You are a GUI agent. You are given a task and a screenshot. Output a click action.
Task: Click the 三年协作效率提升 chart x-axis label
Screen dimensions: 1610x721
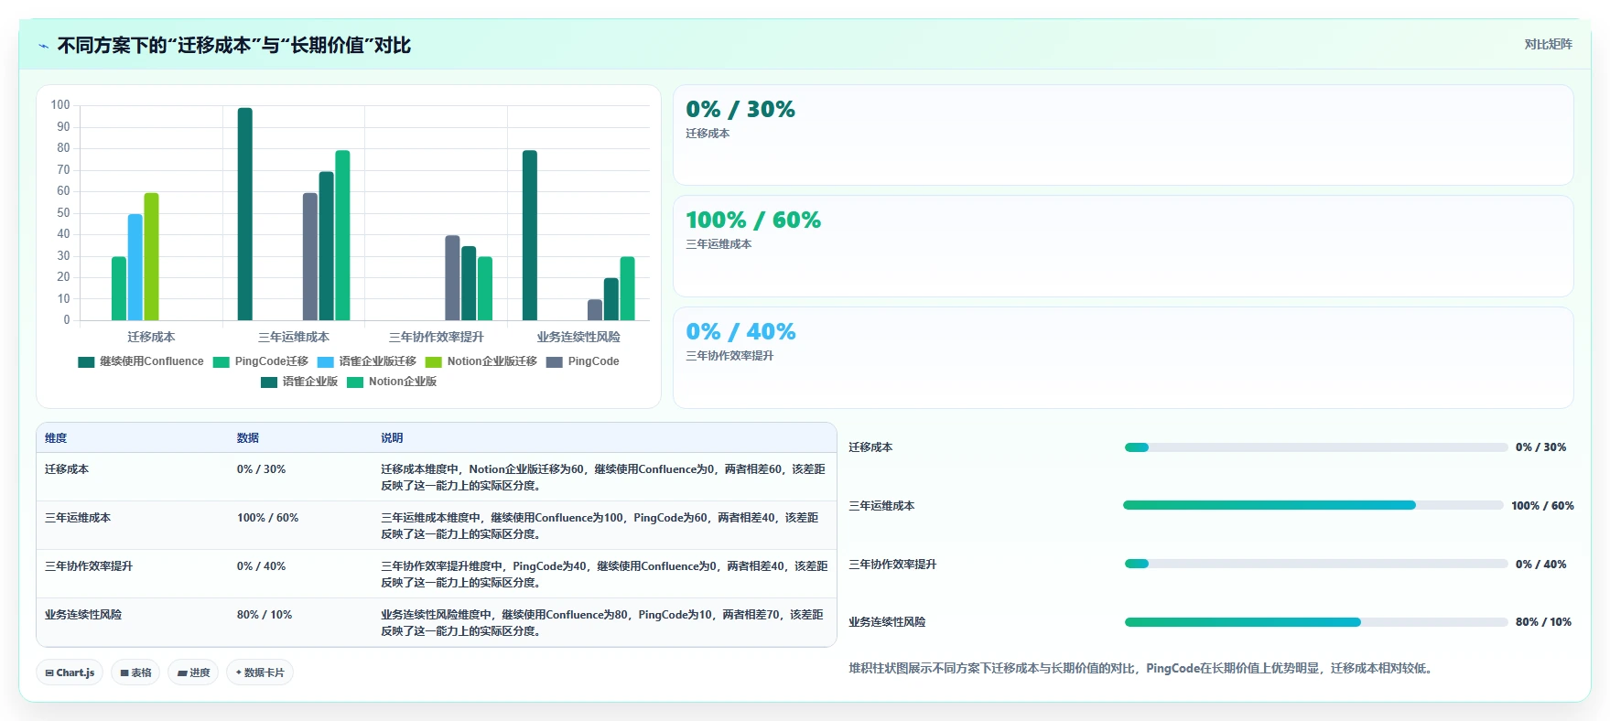pos(437,337)
